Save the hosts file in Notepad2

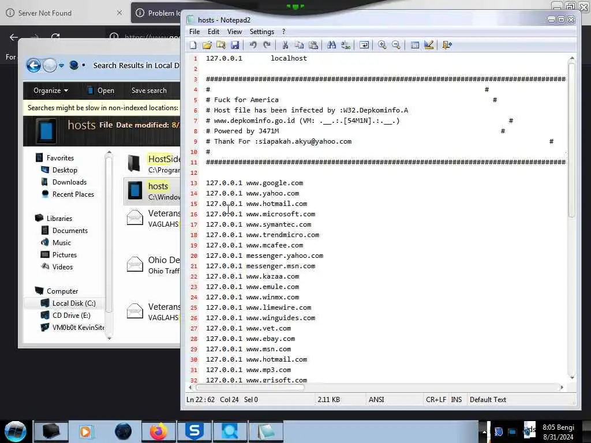(x=235, y=45)
